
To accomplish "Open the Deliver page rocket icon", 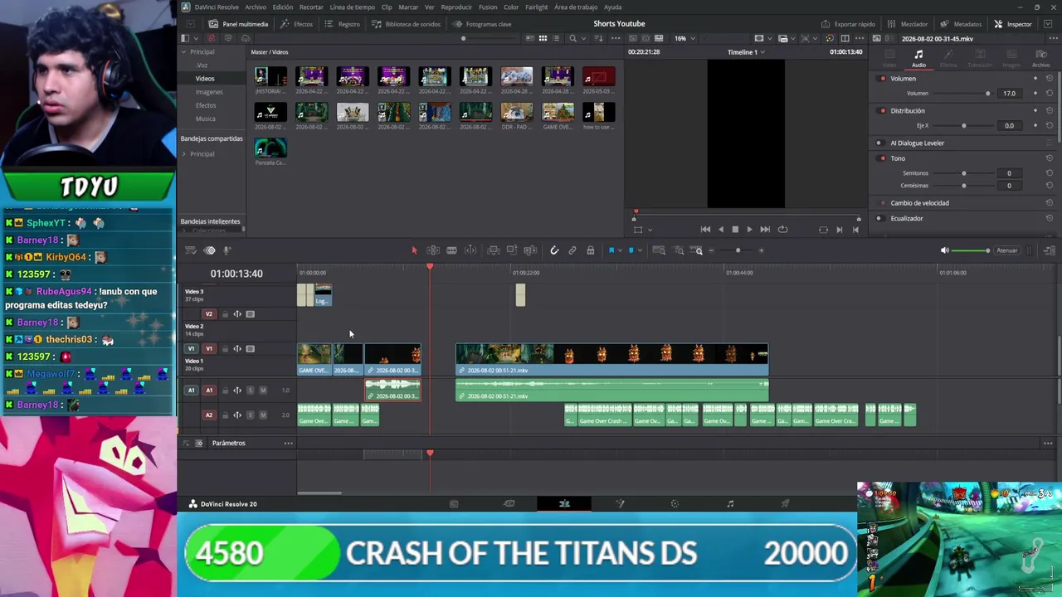I will pos(785,504).
